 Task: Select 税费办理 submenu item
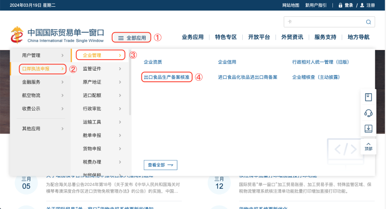[100, 162]
